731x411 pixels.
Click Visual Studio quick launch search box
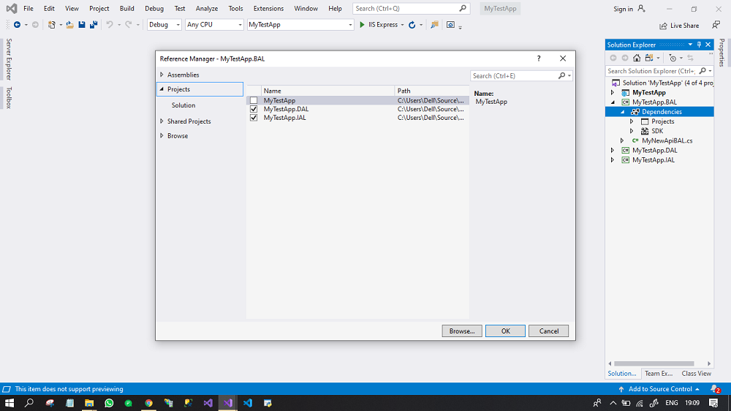(x=411, y=8)
